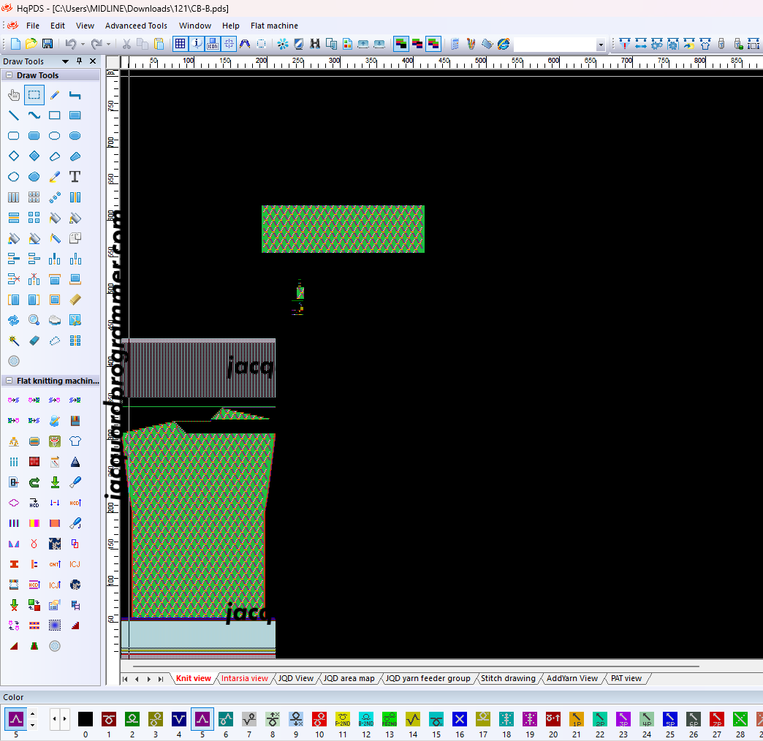Screen dimensions: 763x741
Task: Open the empty toolbar combo box dropdown
Action: pyautogui.click(x=601, y=45)
